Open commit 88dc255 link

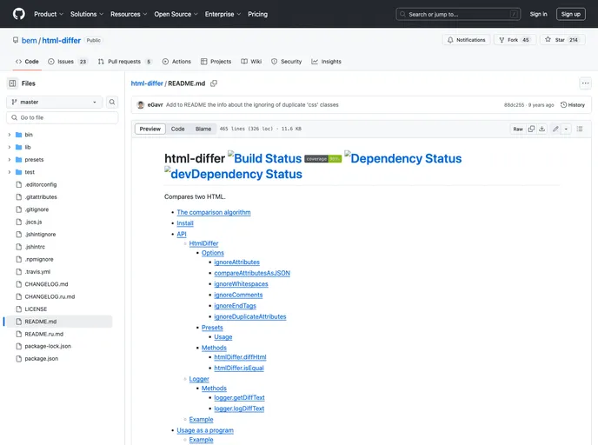[x=514, y=105]
